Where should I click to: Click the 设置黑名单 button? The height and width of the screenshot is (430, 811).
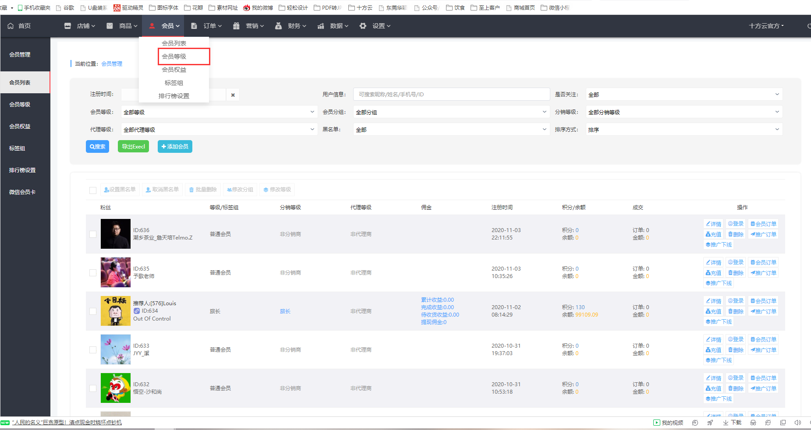point(120,190)
